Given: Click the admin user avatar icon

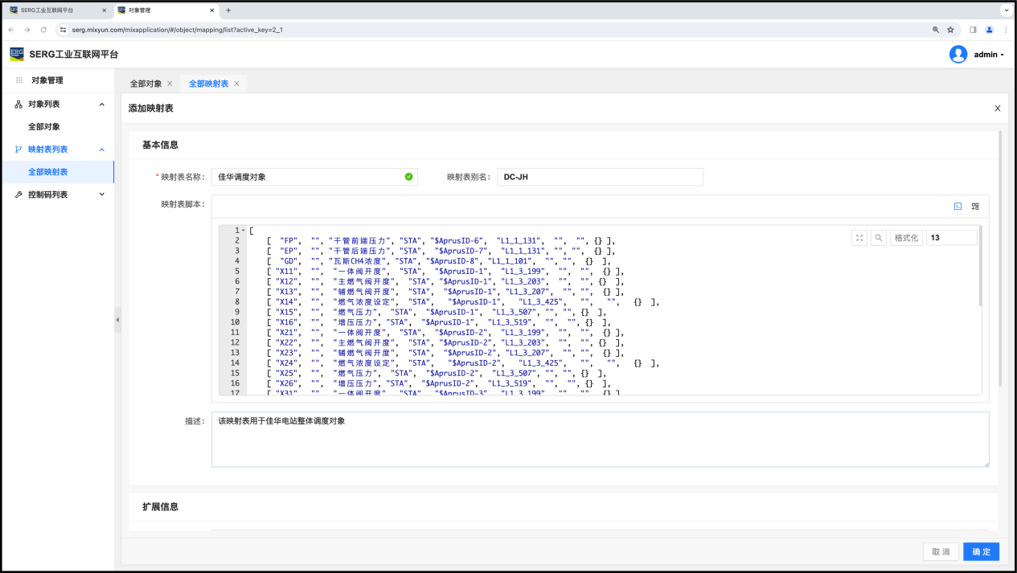Looking at the screenshot, I should click(x=958, y=55).
